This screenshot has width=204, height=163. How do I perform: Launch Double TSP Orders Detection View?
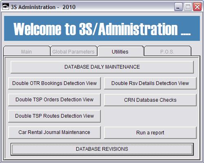pyautogui.click(x=54, y=100)
